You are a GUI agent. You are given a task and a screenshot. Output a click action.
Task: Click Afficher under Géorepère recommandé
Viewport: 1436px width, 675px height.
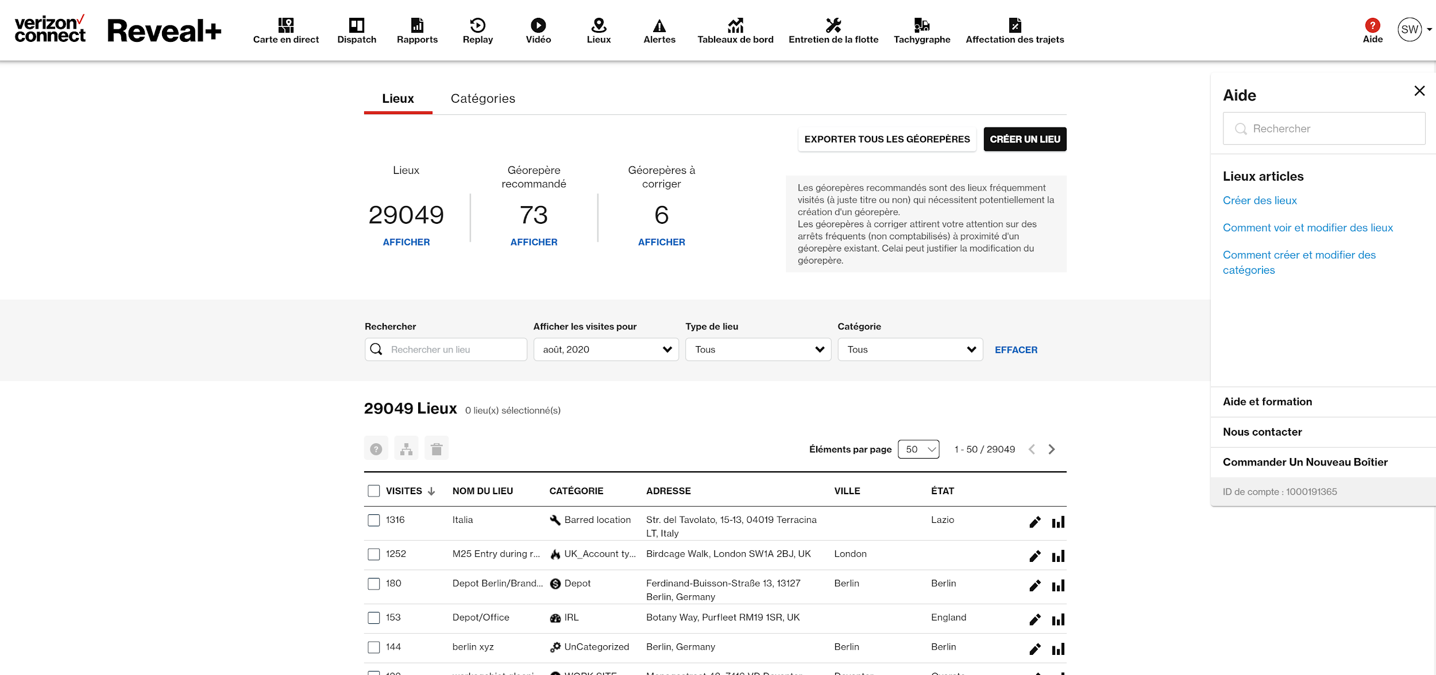click(x=534, y=242)
